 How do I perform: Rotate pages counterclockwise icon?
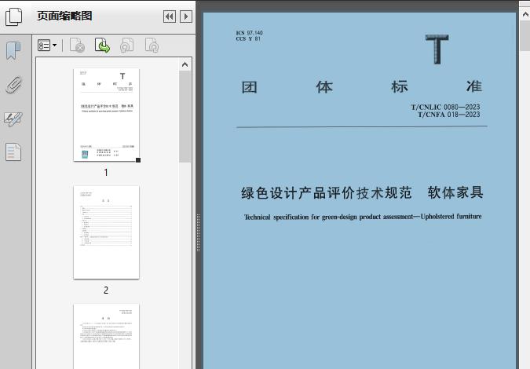127,46
